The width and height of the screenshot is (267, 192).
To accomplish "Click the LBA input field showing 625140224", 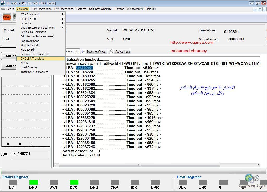I will [x=30, y=154].
